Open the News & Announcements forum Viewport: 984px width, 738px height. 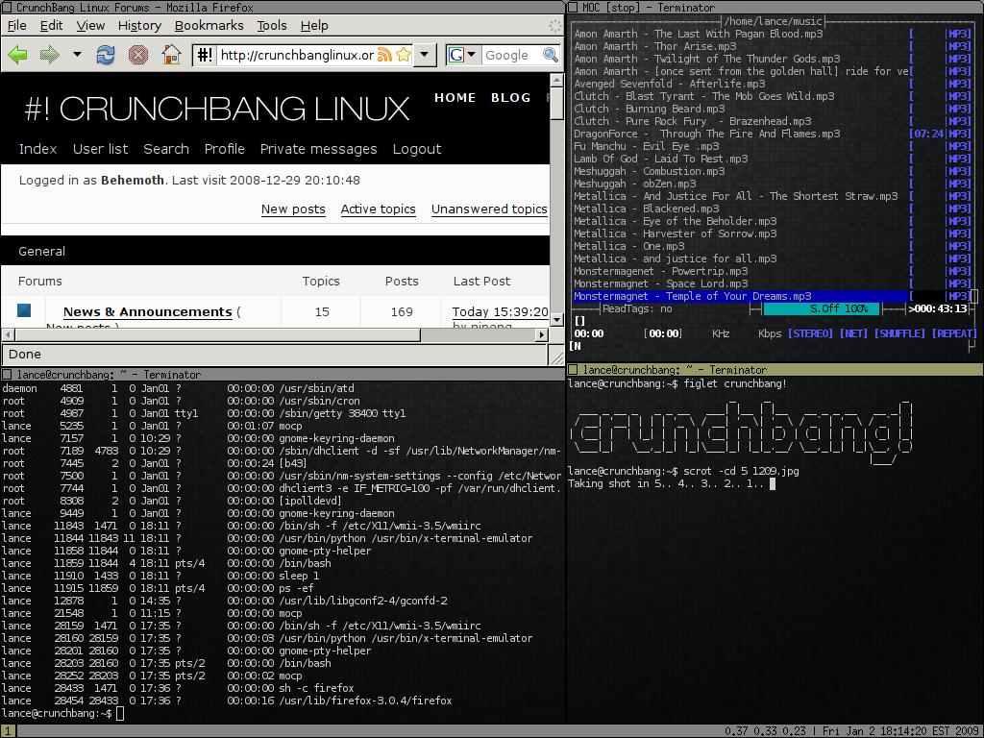coord(147,311)
